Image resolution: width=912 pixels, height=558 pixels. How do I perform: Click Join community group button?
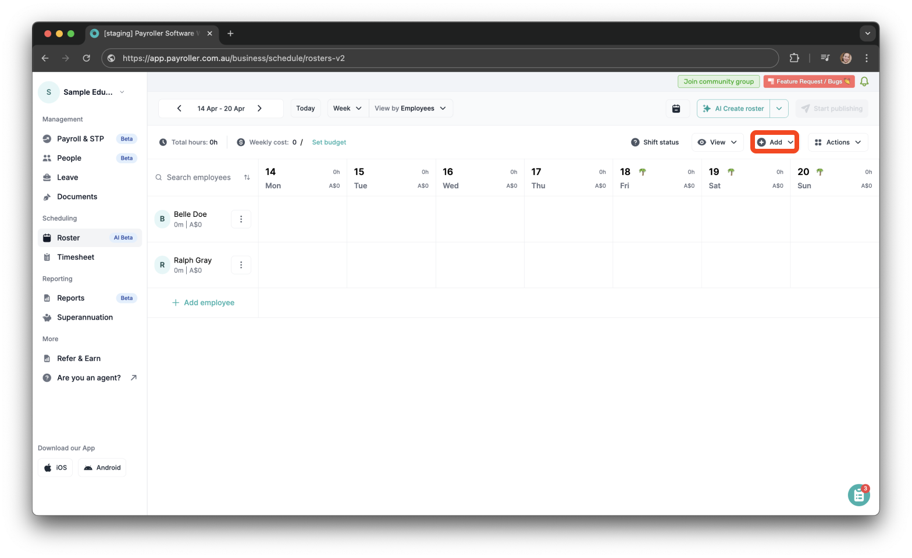(x=718, y=81)
